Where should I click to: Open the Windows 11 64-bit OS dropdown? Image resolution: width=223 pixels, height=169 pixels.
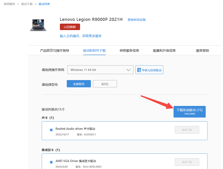pos(100,70)
